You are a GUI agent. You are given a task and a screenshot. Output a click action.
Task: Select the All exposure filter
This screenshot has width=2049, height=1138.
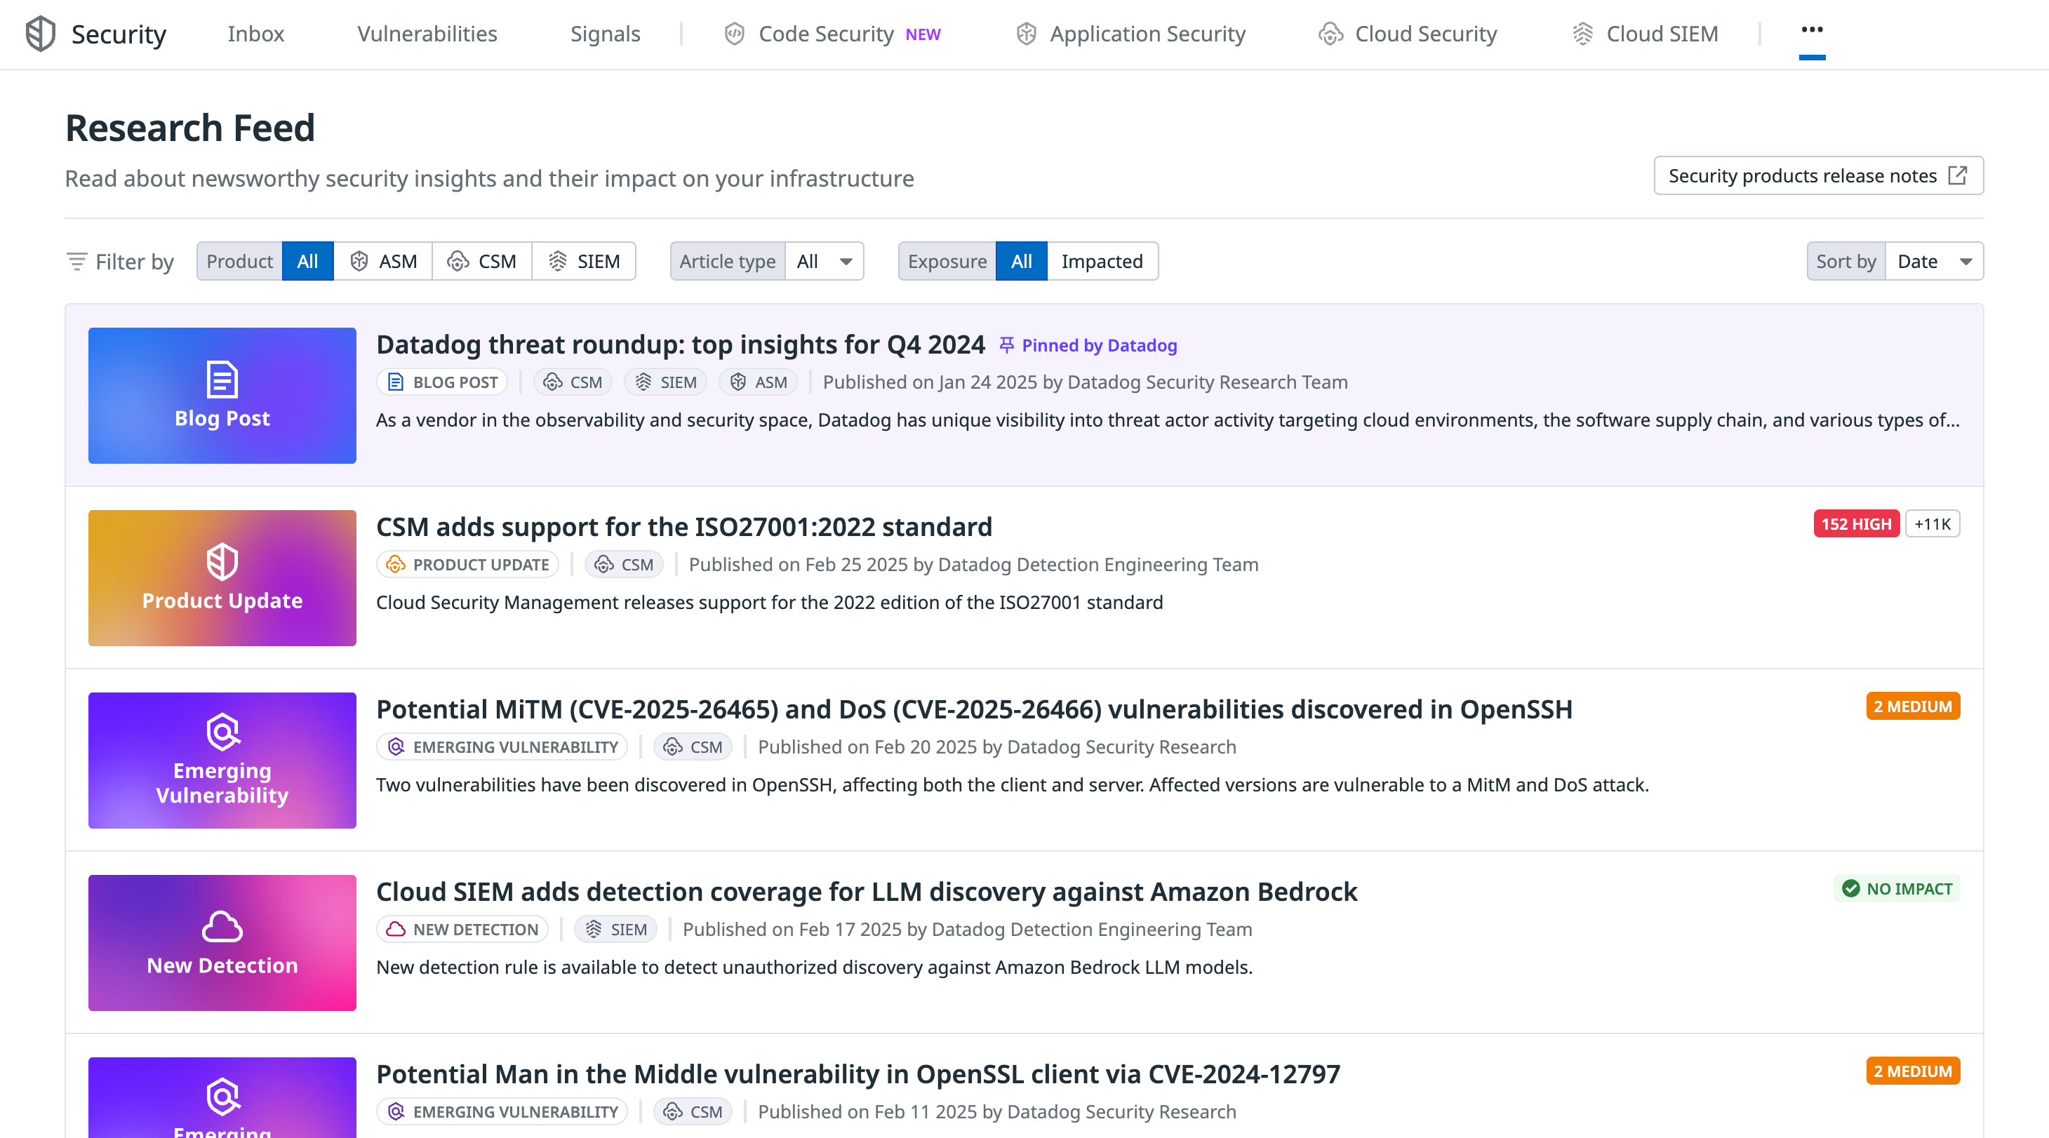click(x=1021, y=262)
